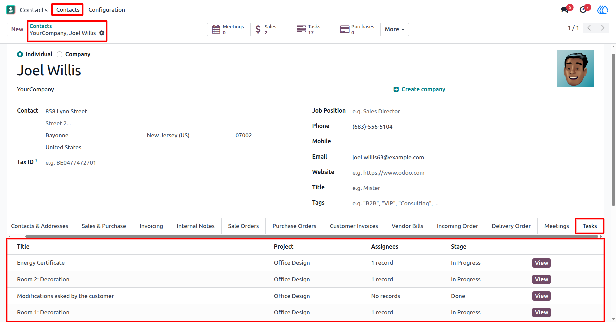616x322 pixels.
Task: Open the Contacts menu item
Action: pos(68,10)
